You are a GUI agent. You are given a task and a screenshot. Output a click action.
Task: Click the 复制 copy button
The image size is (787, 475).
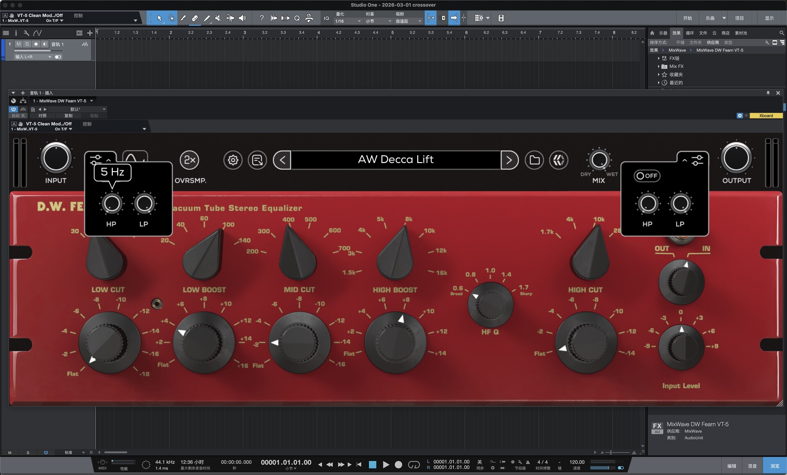click(68, 116)
